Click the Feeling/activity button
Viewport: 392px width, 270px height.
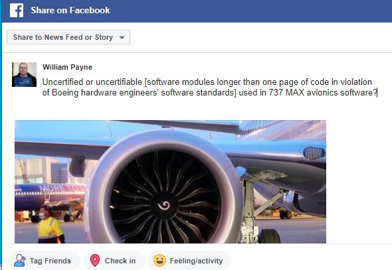point(190,261)
